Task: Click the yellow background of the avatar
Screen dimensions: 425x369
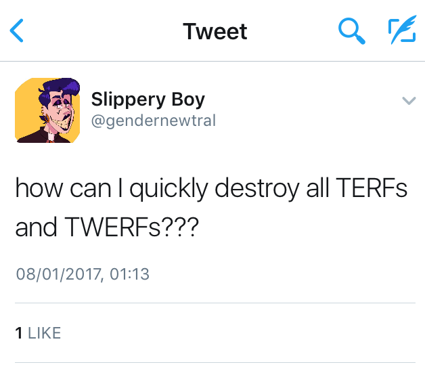Action: (24, 91)
